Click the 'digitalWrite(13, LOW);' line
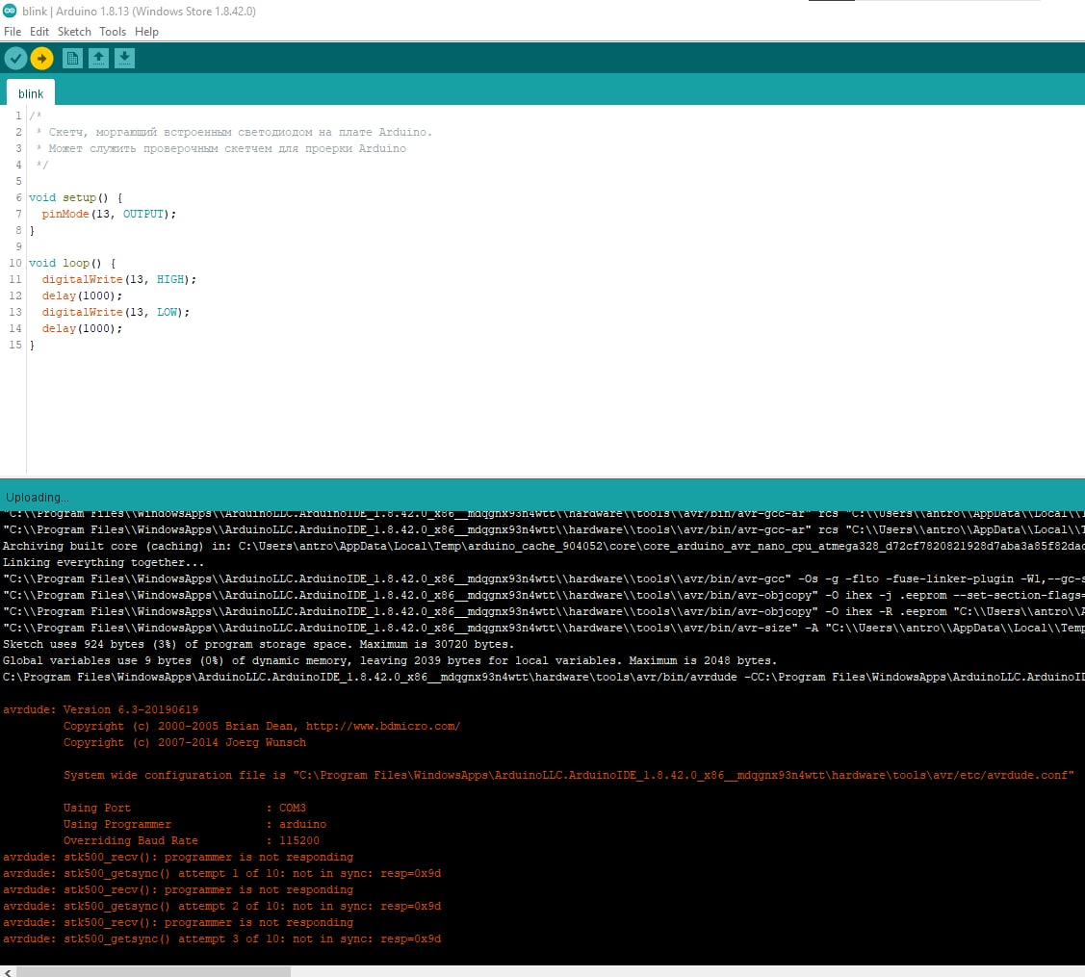Screen dimensions: 1085x977 tap(116, 312)
